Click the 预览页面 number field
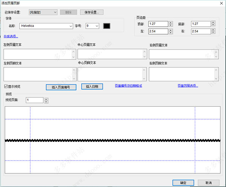226x187 pixels. (x=34, y=100)
